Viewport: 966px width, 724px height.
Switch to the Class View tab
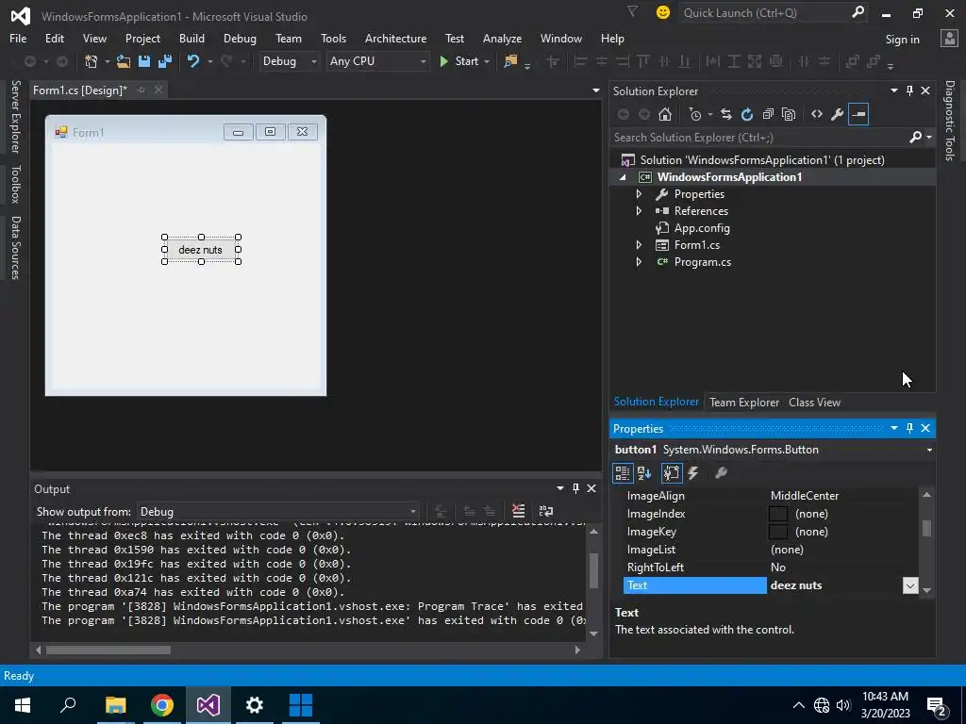[814, 402]
